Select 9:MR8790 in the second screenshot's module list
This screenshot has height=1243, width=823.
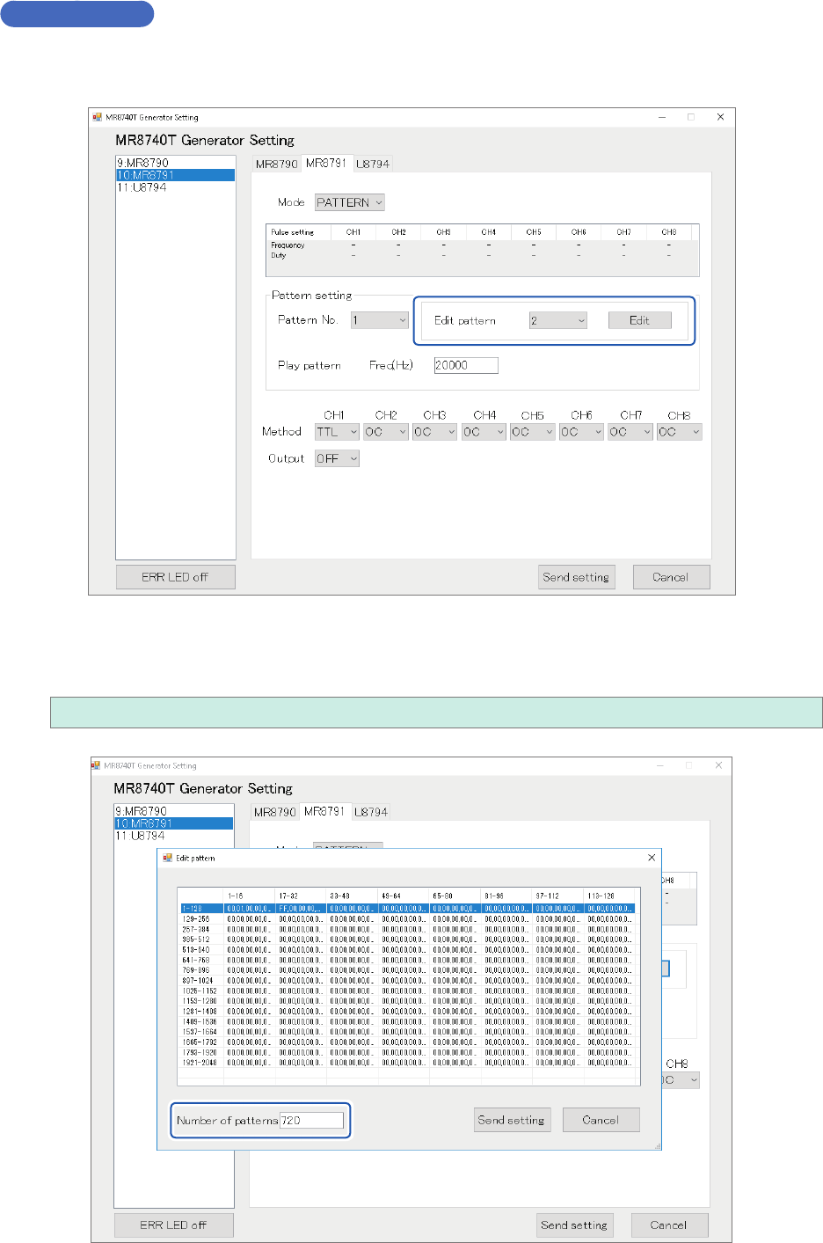click(174, 811)
